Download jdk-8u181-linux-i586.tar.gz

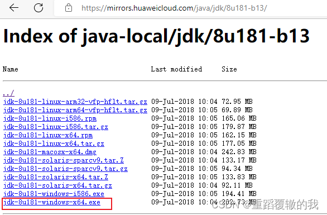pos(55,127)
